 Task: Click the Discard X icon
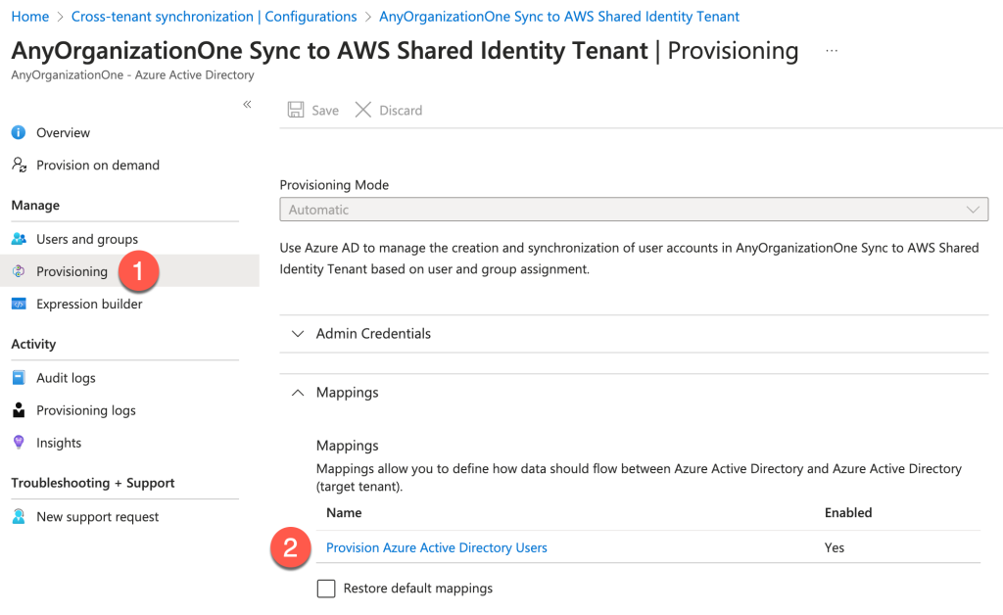click(363, 110)
